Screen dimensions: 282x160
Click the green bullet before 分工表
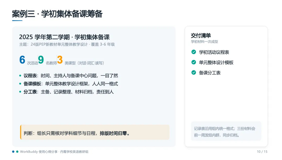[20, 92]
